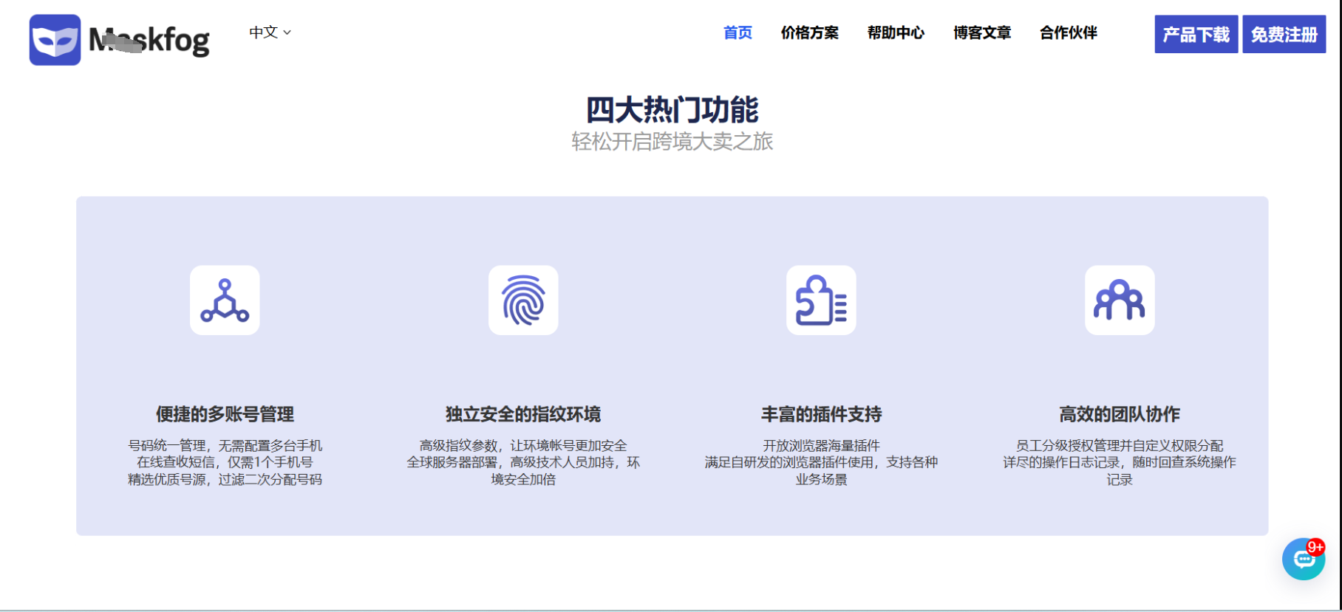The width and height of the screenshot is (1342, 612).
Task: Click the title 丰富的插件支持
Action: tap(821, 414)
